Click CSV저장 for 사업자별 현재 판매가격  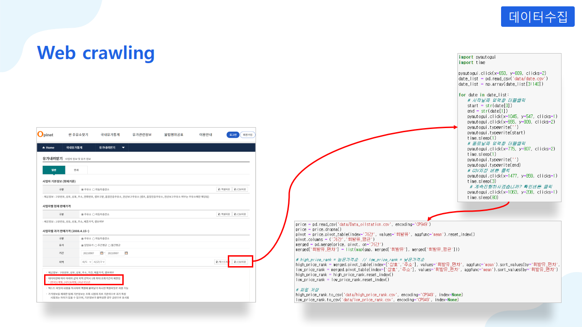[240, 214]
